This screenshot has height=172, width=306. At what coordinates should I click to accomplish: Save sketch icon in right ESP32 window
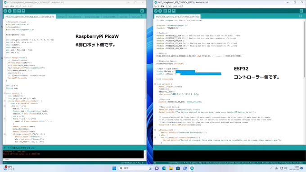point(174,11)
